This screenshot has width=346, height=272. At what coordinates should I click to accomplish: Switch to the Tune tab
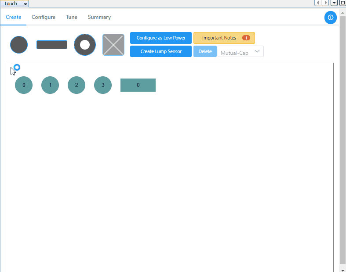click(72, 17)
